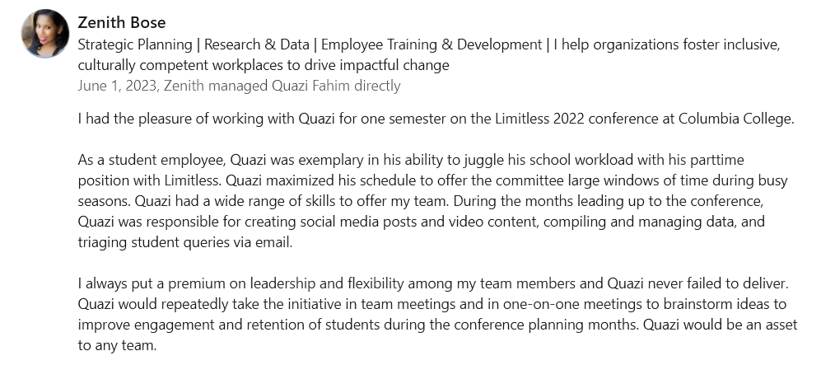Click the June 1, 2023 date line
The height and width of the screenshot is (365, 821).
[x=239, y=86]
